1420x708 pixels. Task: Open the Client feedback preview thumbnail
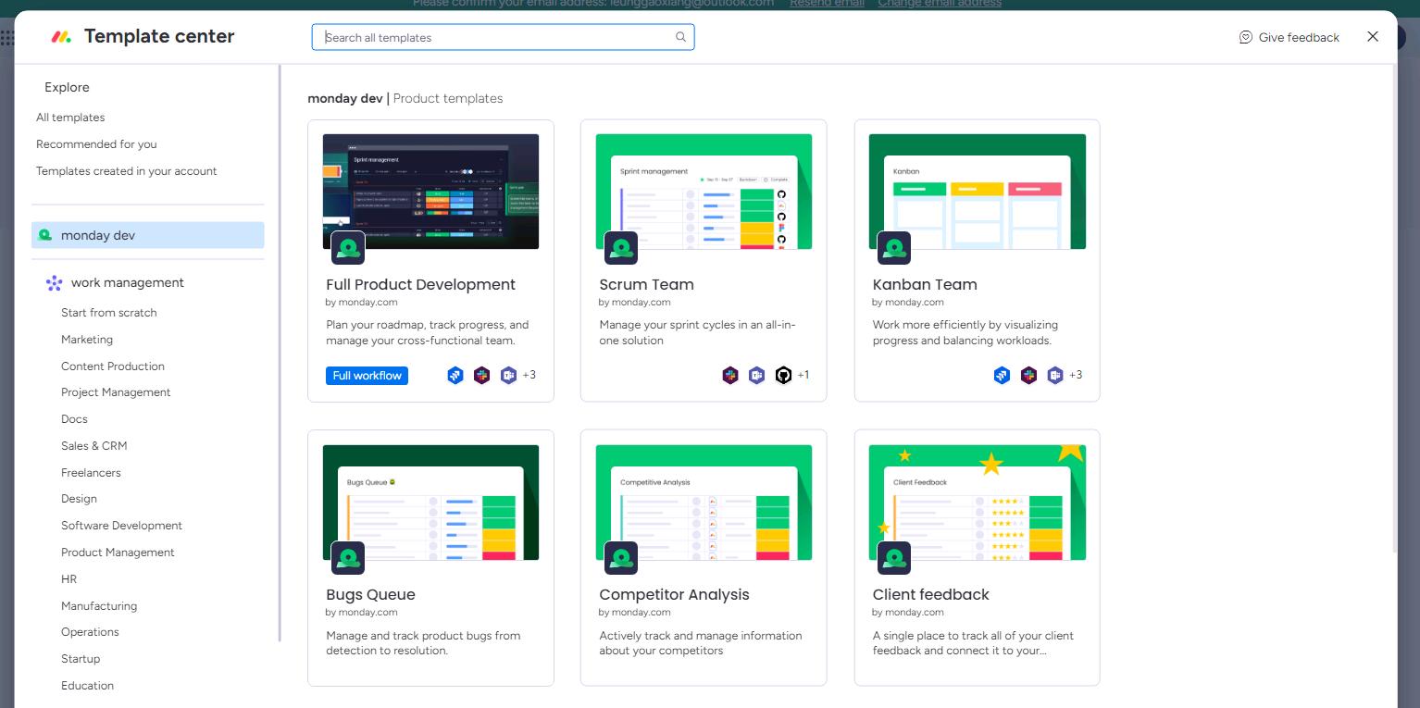(x=977, y=503)
